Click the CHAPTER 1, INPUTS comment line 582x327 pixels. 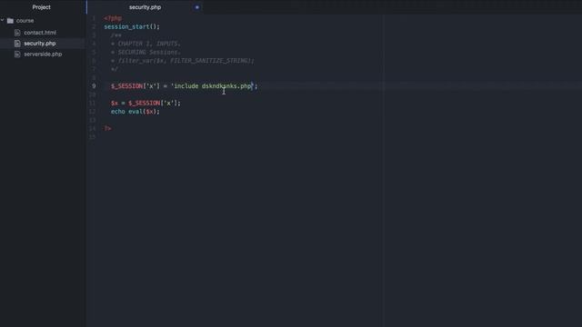coord(145,44)
